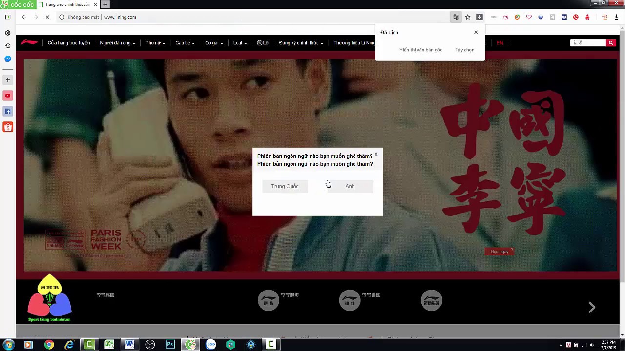The width and height of the screenshot is (625, 351).
Task: Advance carousel with the right chevron
Action: pos(592,307)
